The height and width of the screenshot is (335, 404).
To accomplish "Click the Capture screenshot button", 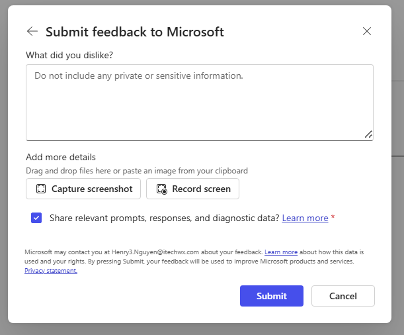I will tap(83, 189).
